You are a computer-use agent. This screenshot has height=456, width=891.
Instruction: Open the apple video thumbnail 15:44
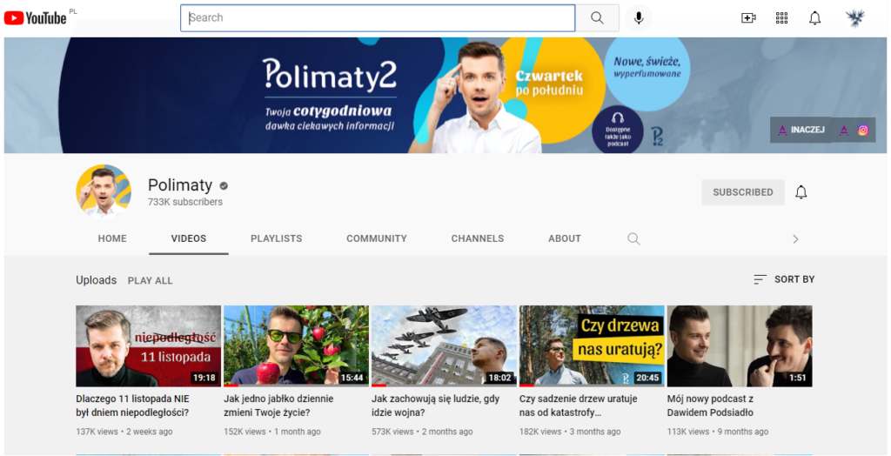[x=296, y=346]
